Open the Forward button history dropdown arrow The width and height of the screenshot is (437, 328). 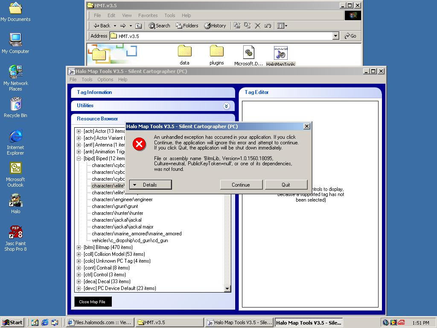[131, 26]
